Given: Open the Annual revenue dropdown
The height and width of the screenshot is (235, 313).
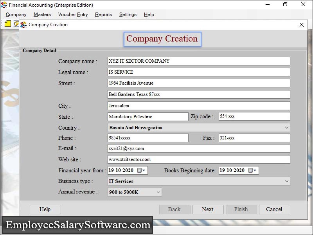Looking at the screenshot, I should [158, 192].
